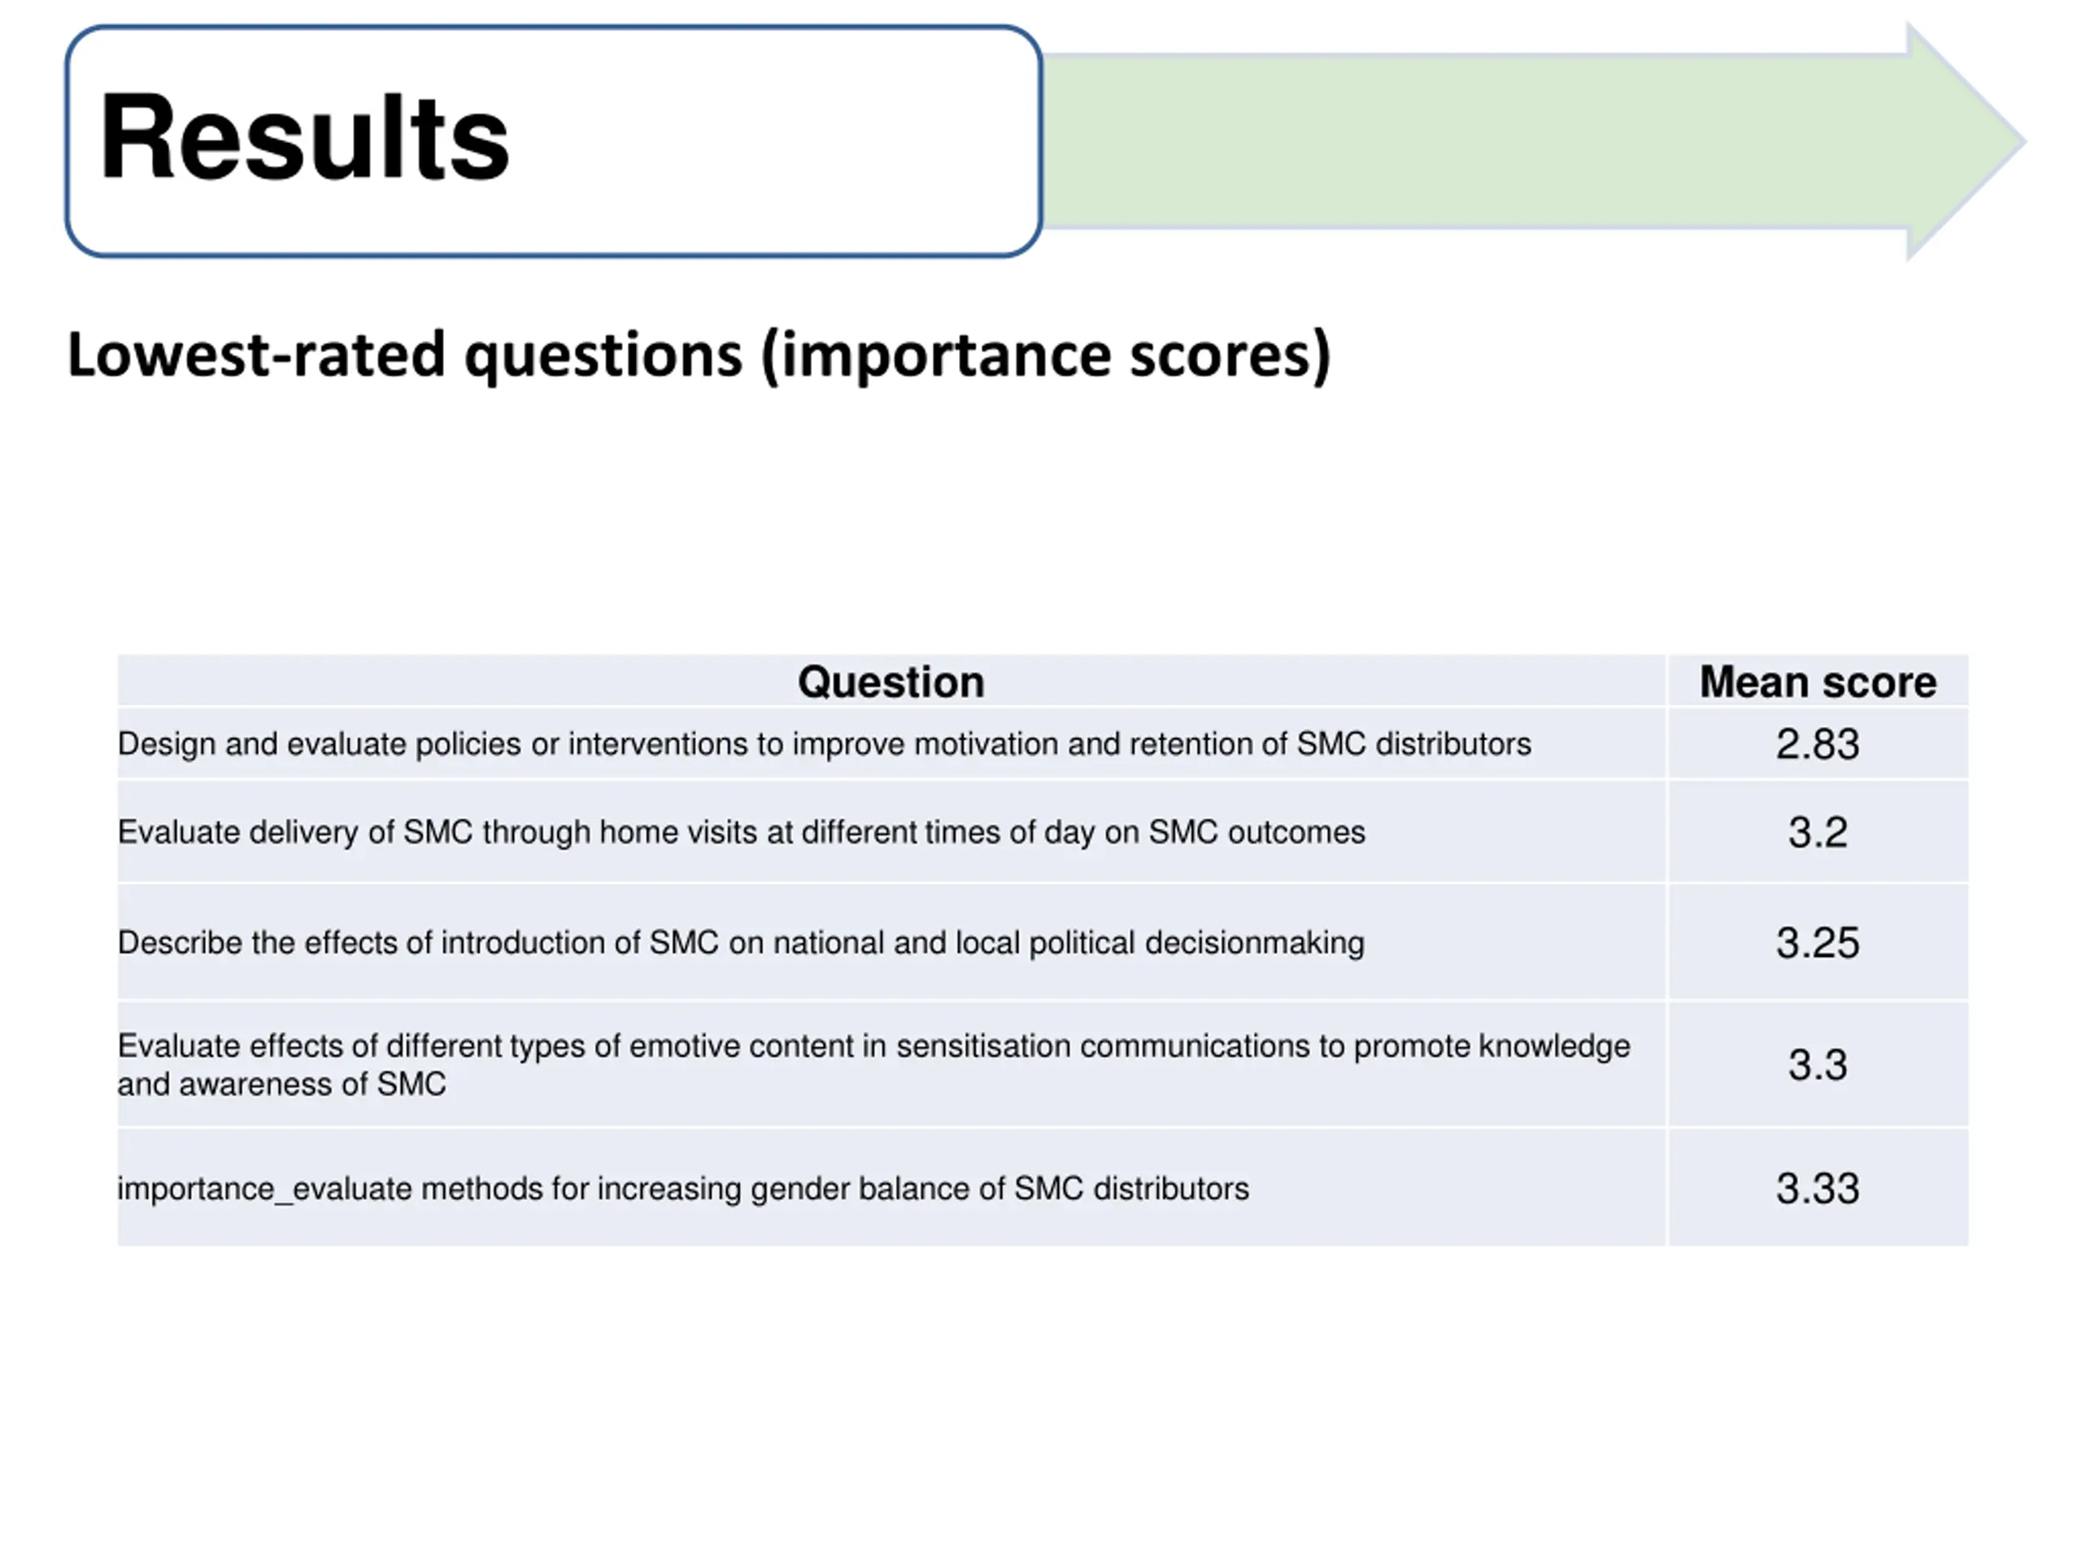Click the 2.83 mean score cell
The width and height of the screenshot is (2082, 1561).
[1818, 744]
